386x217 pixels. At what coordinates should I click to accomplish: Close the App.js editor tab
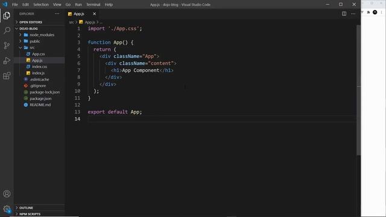coord(94,14)
